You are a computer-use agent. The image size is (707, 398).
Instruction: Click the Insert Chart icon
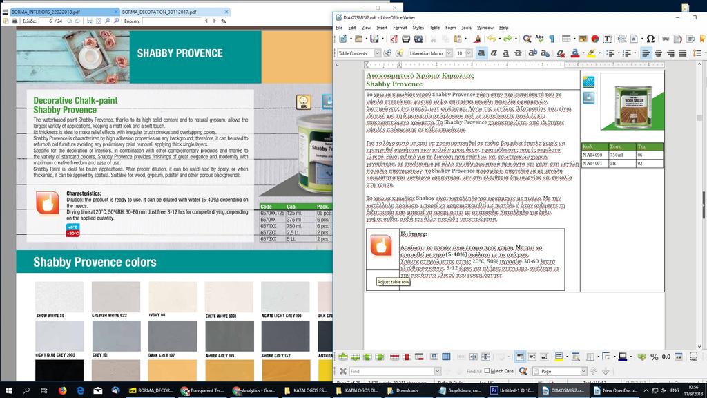594,39
